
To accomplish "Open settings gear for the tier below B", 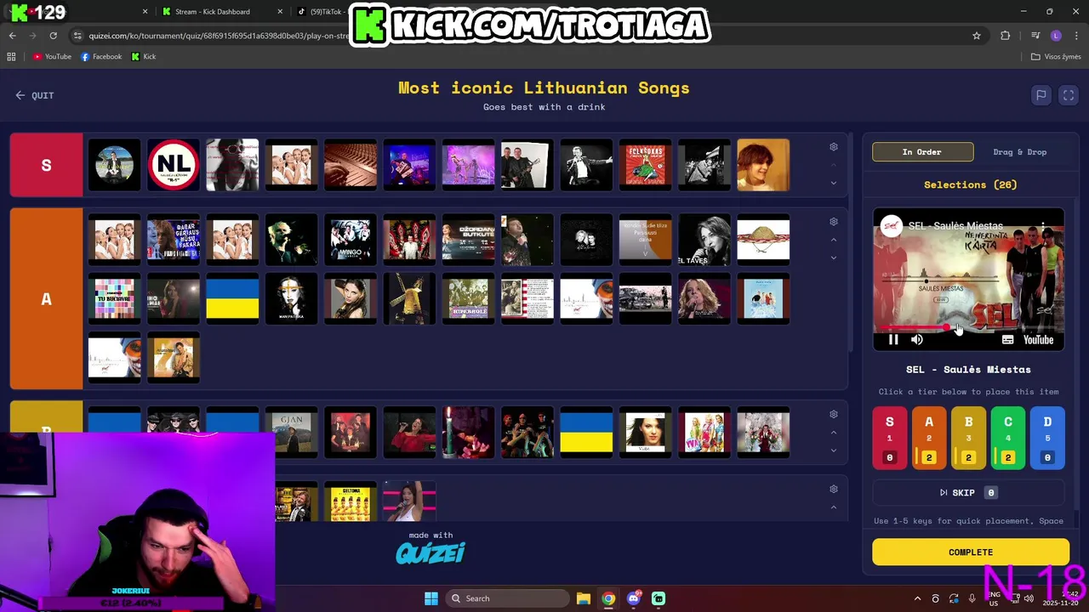I will [834, 490].
